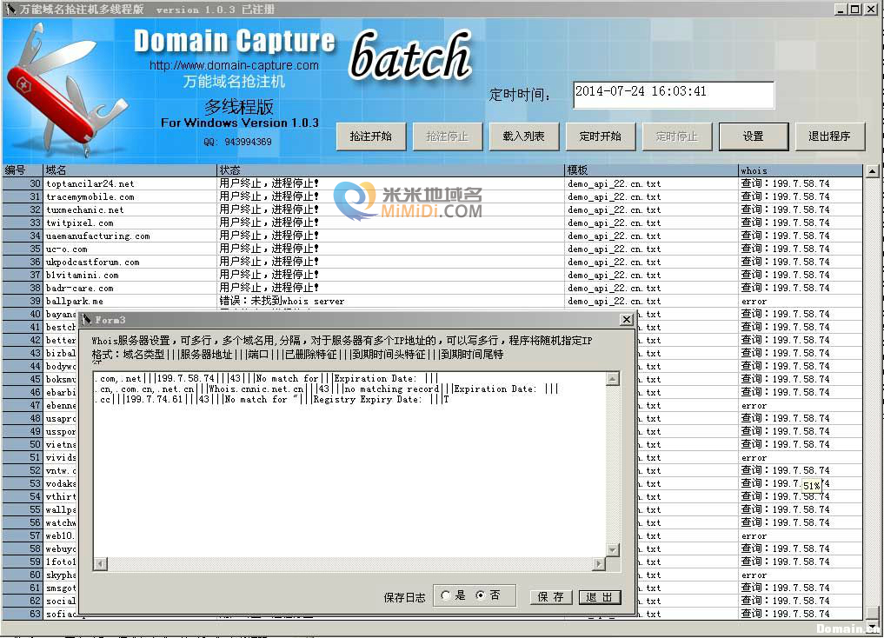This screenshot has width=884, height=638.
Task: Click the .cc whois line in text area
Action: click(x=274, y=400)
